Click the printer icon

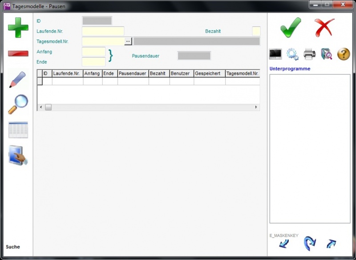click(309, 54)
